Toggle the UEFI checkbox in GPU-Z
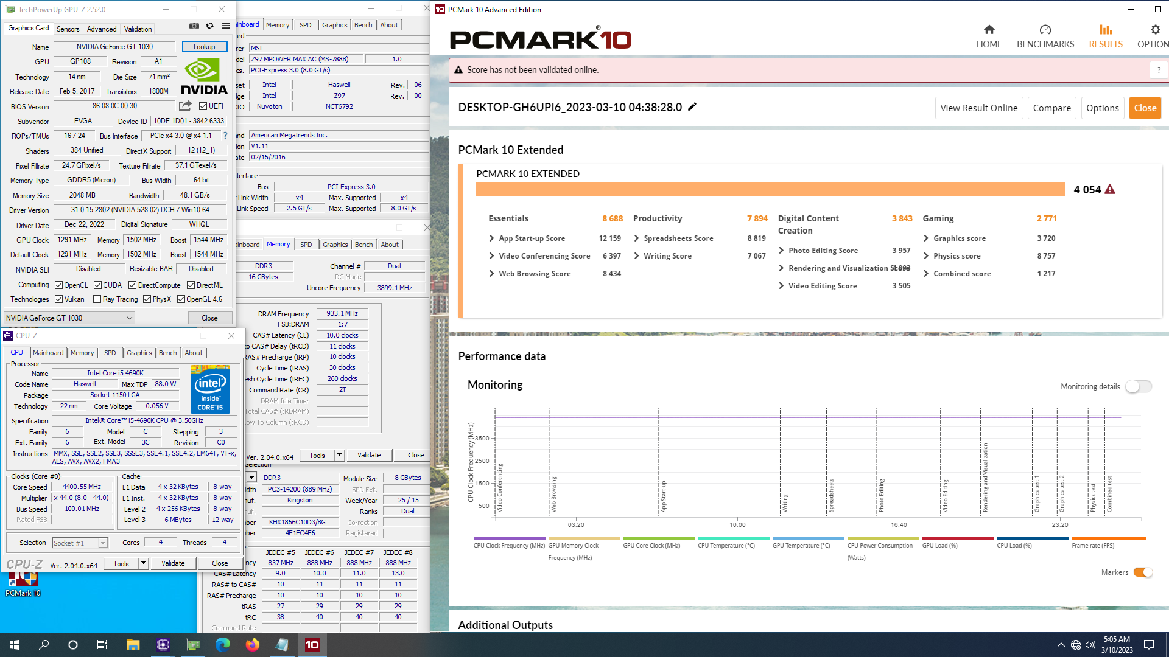 click(x=203, y=106)
